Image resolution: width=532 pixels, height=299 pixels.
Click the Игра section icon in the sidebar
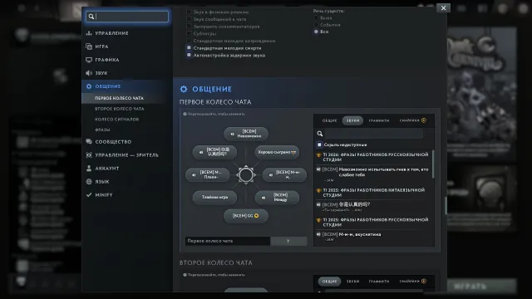[89, 47]
